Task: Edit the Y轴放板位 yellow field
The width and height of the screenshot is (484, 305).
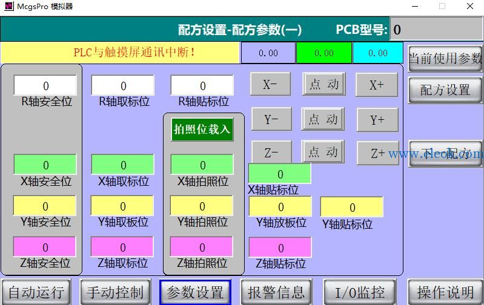Action: pos(280,206)
